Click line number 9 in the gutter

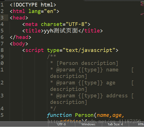[x=2, y=57]
